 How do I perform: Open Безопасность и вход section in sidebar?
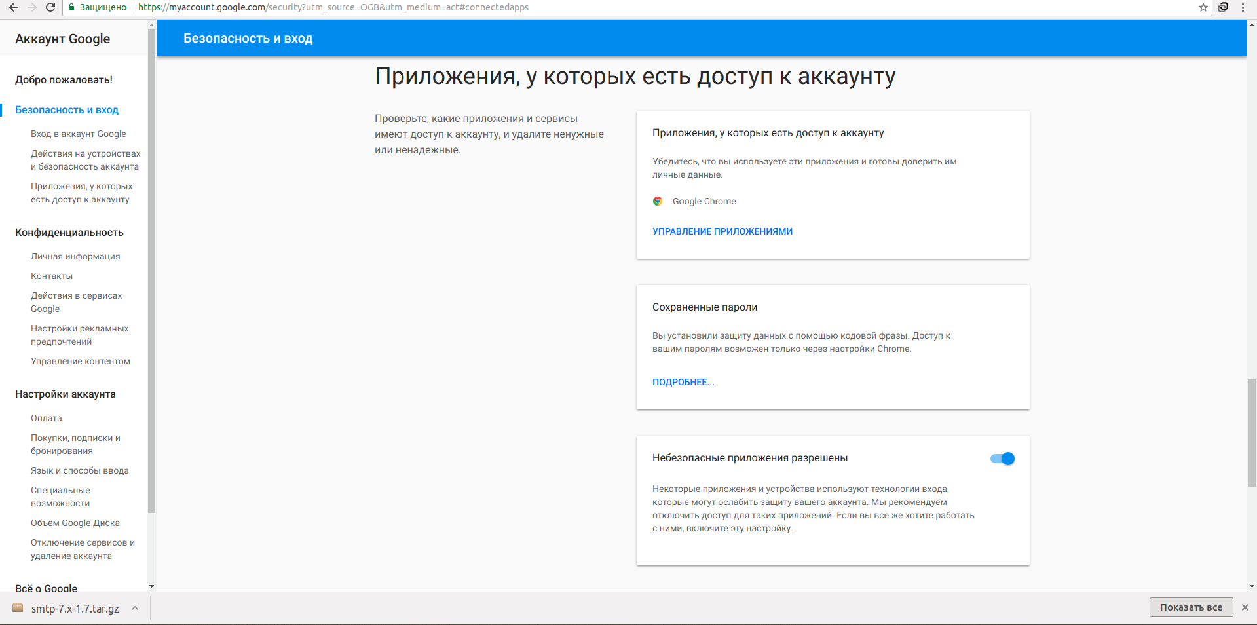(67, 110)
